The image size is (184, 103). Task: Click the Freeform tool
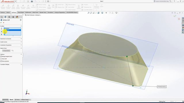33,6
